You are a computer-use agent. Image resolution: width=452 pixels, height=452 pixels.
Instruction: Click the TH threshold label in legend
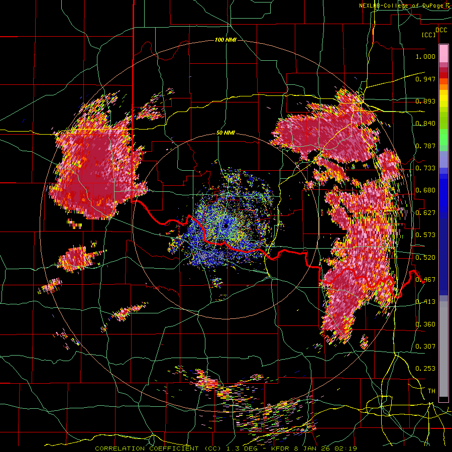431,391
